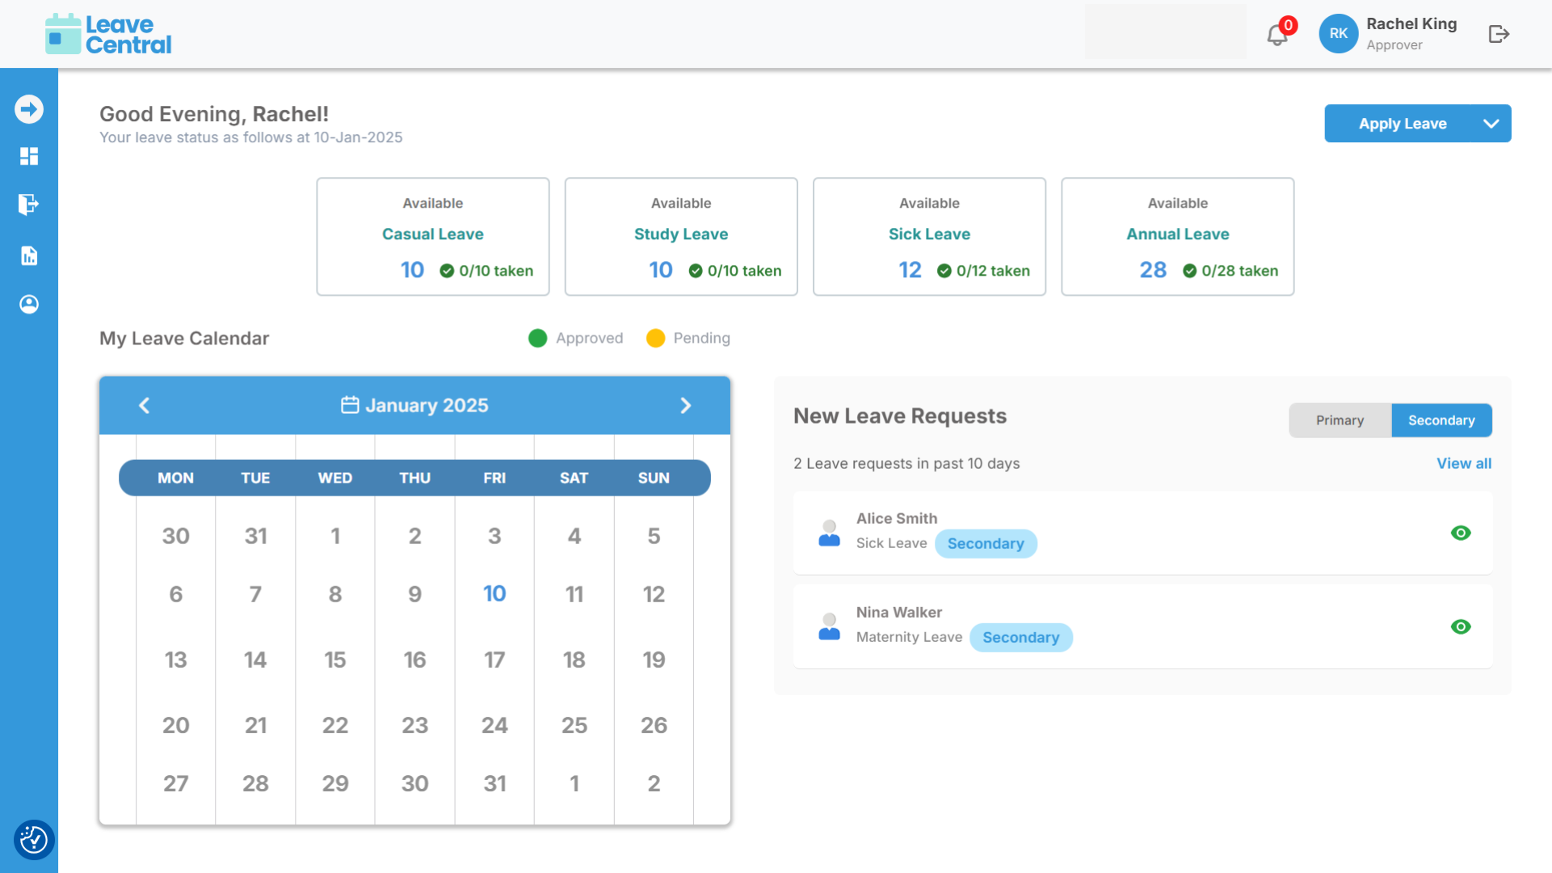View Alice Smith's leave request
Image resolution: width=1552 pixels, height=873 pixels.
[x=1461, y=533]
